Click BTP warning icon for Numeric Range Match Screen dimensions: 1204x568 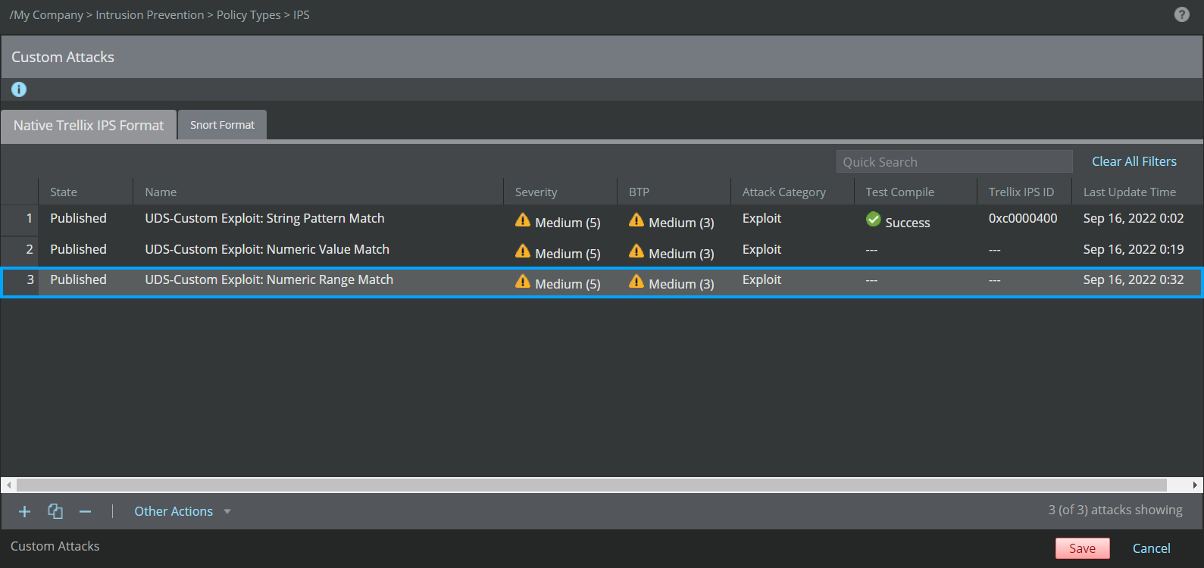pos(636,281)
